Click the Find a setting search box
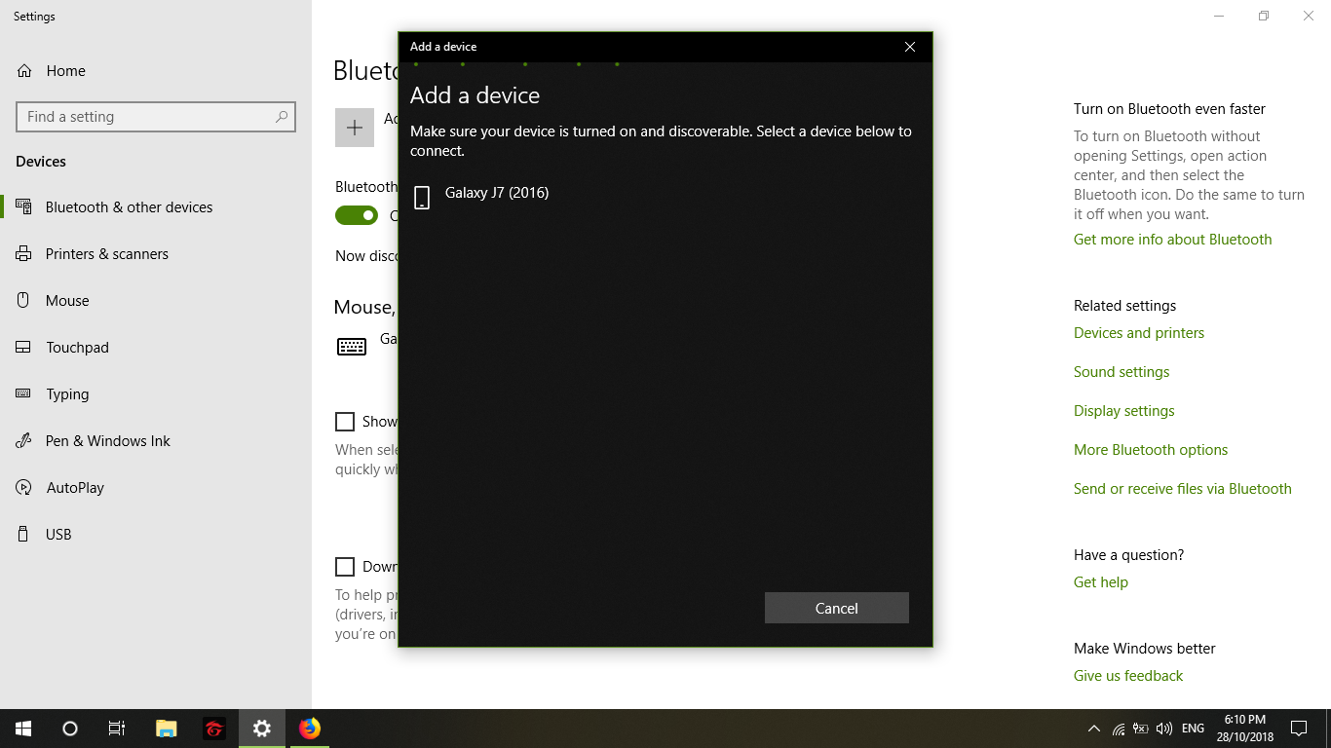The height and width of the screenshot is (748, 1331). (156, 117)
